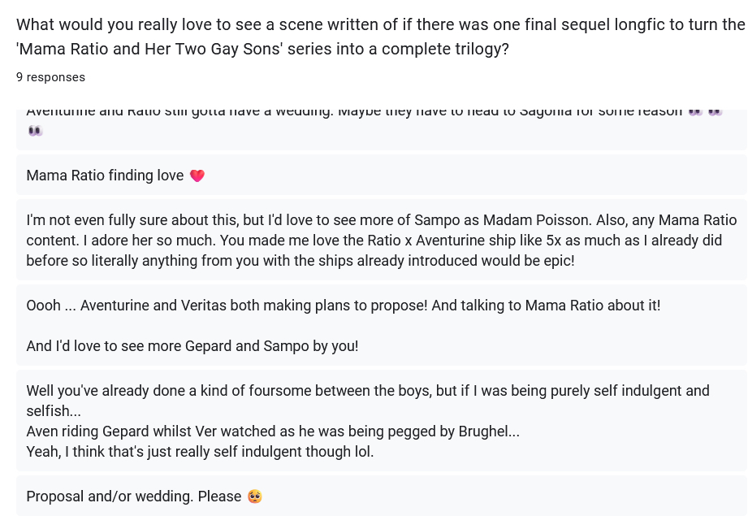Click the eyes emoji on the second line of the top response
Viewport: 748px width, 516px height.
pyautogui.click(x=35, y=130)
